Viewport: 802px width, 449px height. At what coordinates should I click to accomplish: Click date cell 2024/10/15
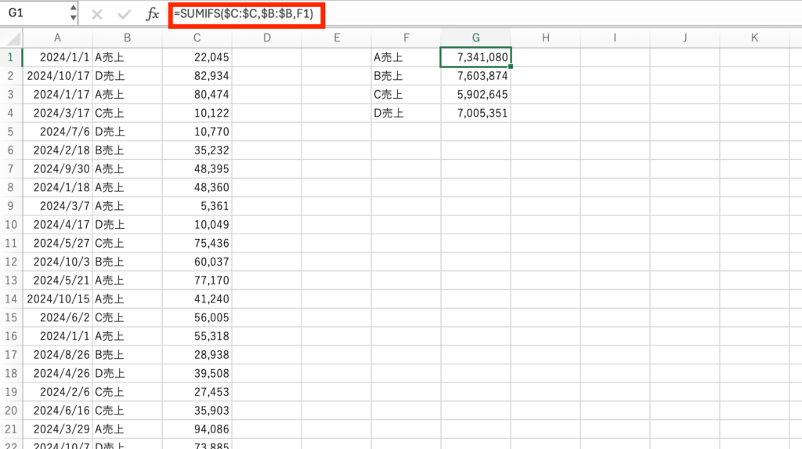coord(58,299)
